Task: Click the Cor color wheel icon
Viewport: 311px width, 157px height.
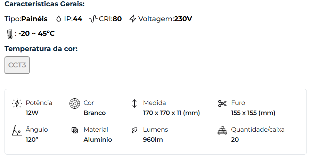Action: [74, 104]
